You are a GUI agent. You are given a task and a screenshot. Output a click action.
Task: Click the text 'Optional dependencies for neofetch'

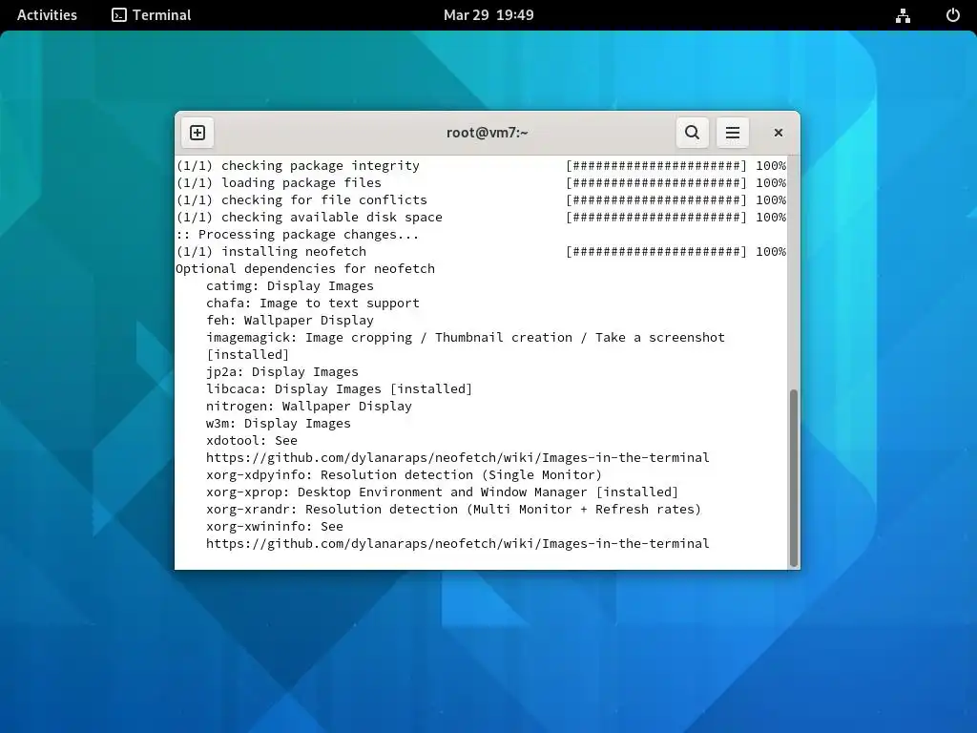pyautogui.click(x=305, y=268)
